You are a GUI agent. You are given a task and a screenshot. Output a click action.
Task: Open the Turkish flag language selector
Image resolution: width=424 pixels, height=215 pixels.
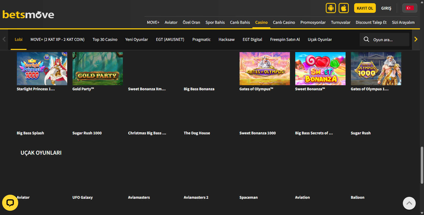tap(410, 8)
